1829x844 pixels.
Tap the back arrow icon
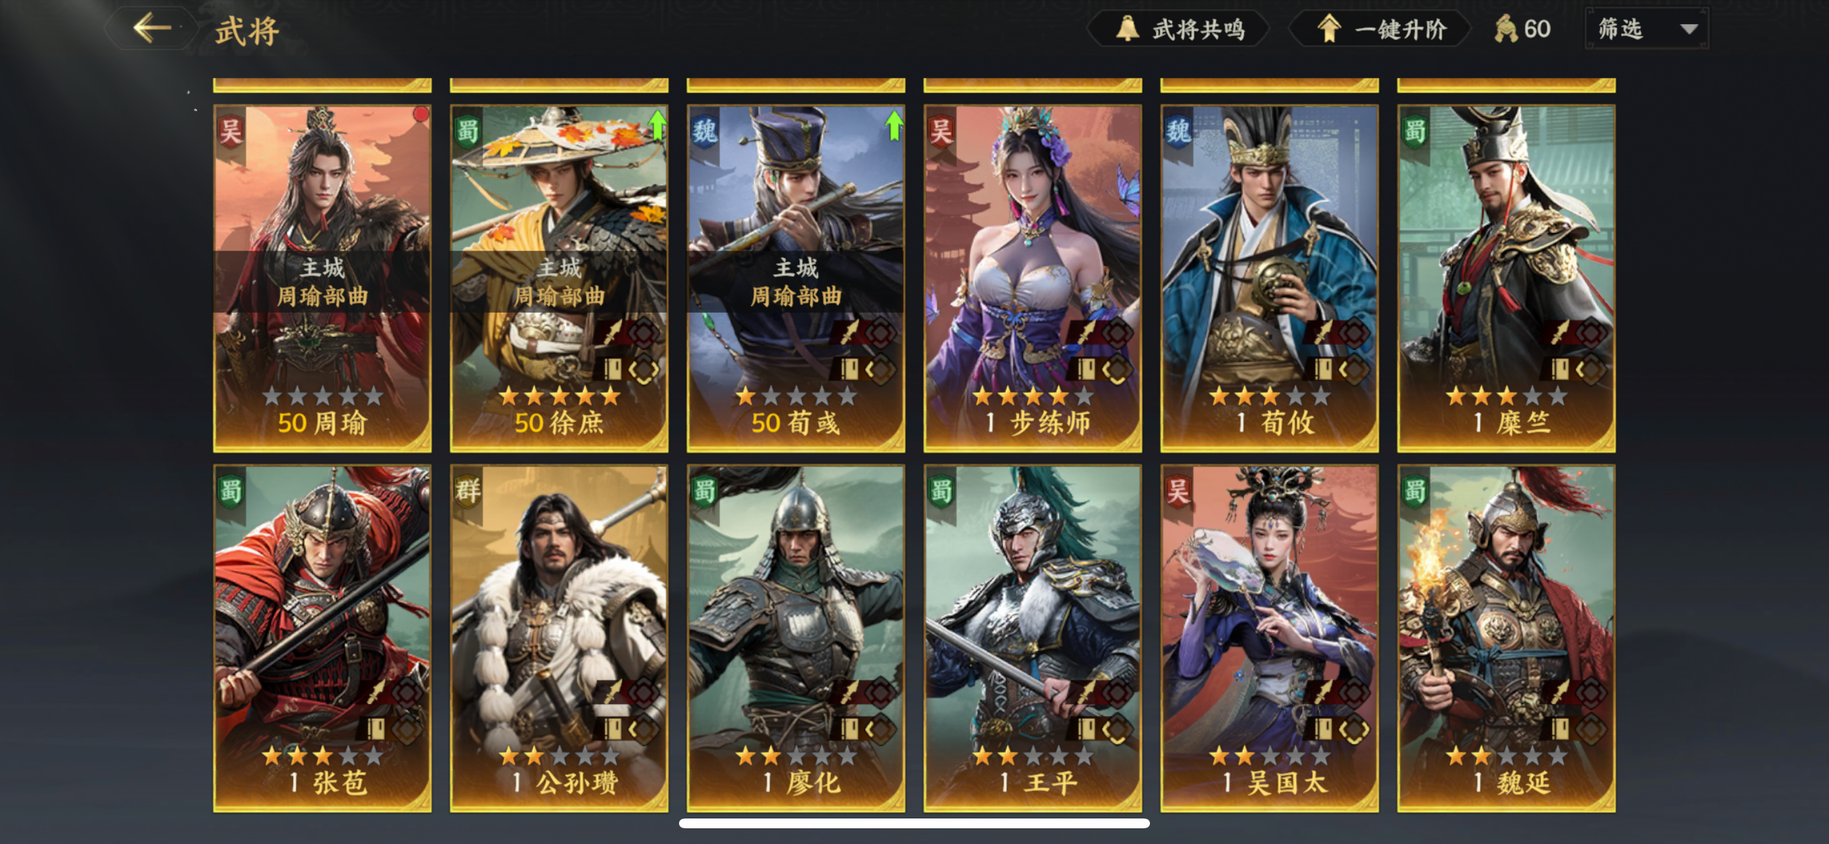152,28
